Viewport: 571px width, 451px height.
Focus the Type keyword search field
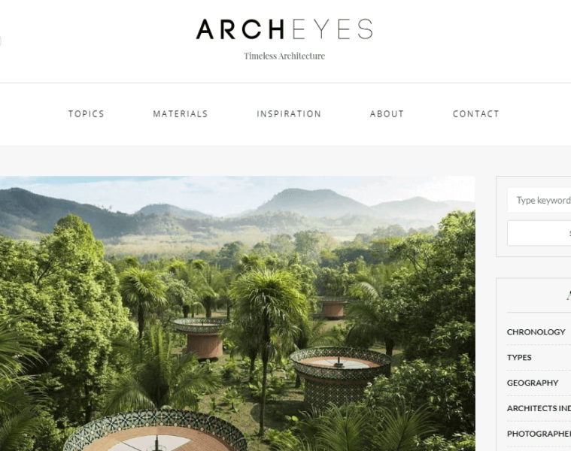539,200
